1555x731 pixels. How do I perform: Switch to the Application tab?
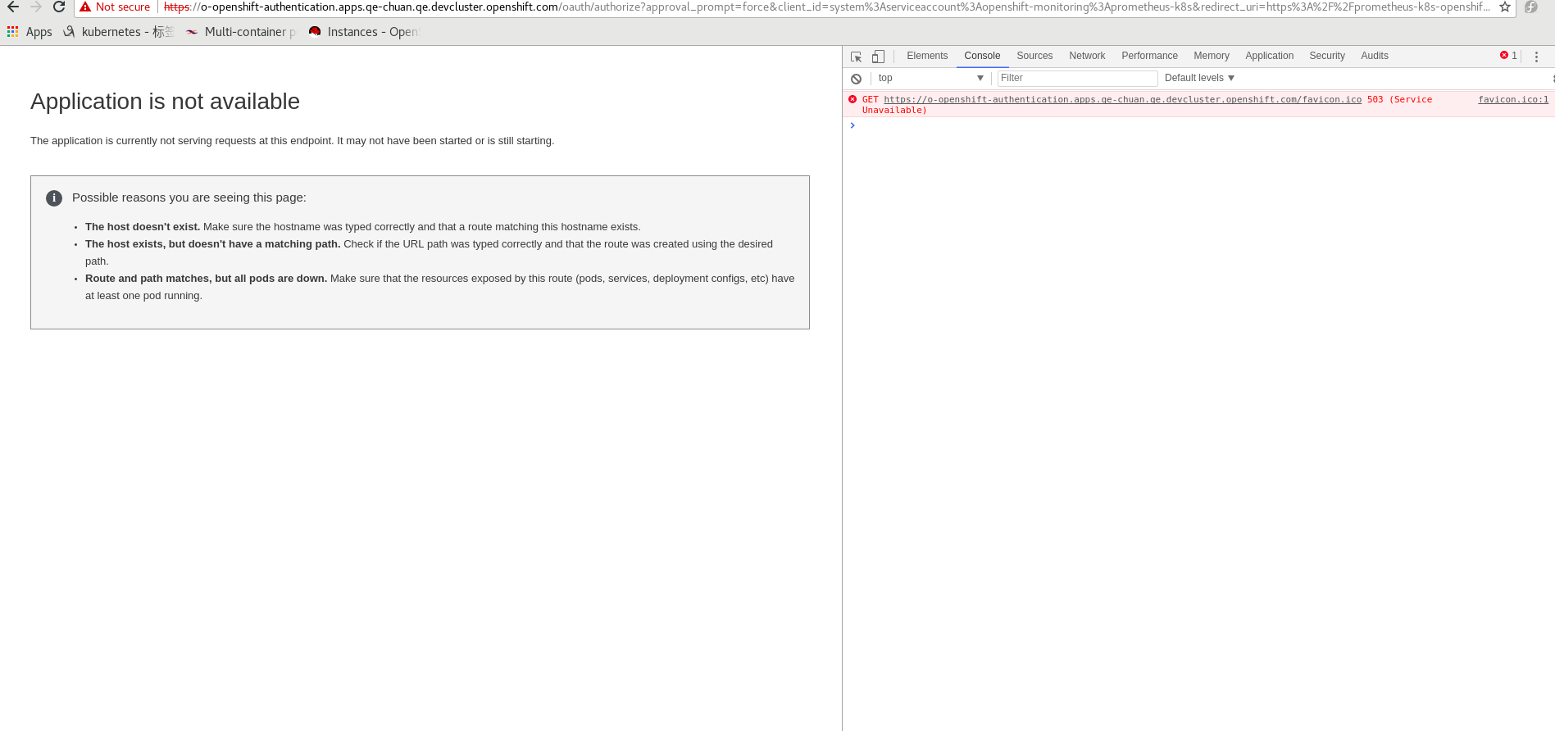coord(1269,56)
